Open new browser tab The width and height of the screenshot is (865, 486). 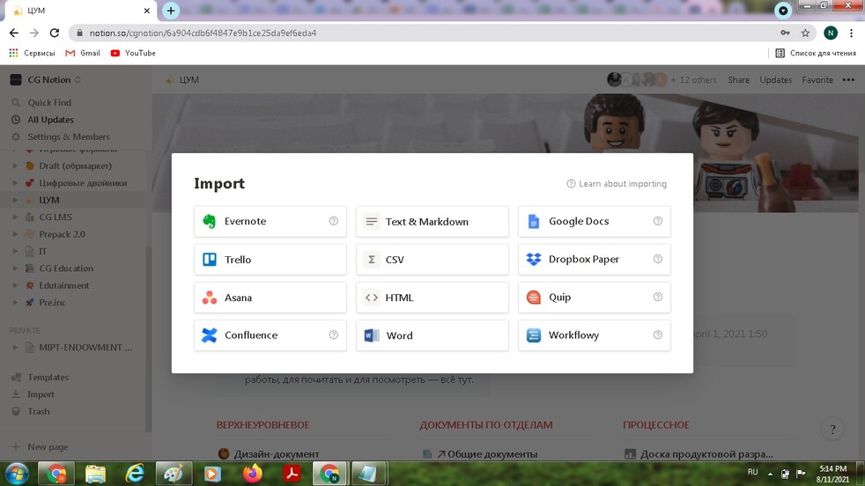[171, 11]
